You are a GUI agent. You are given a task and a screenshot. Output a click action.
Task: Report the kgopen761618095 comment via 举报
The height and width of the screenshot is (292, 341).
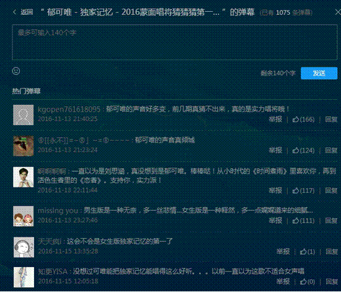[x=275, y=120]
